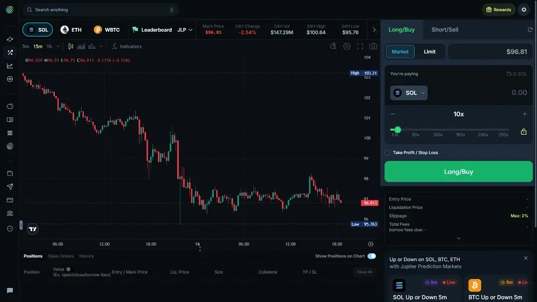Open the SOL paying token dropdown

409,93
